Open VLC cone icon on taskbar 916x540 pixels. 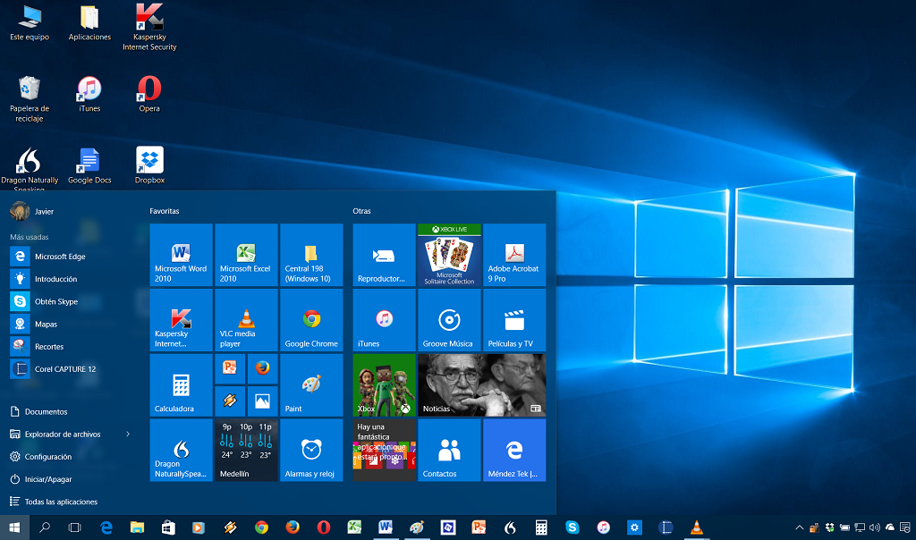click(696, 527)
